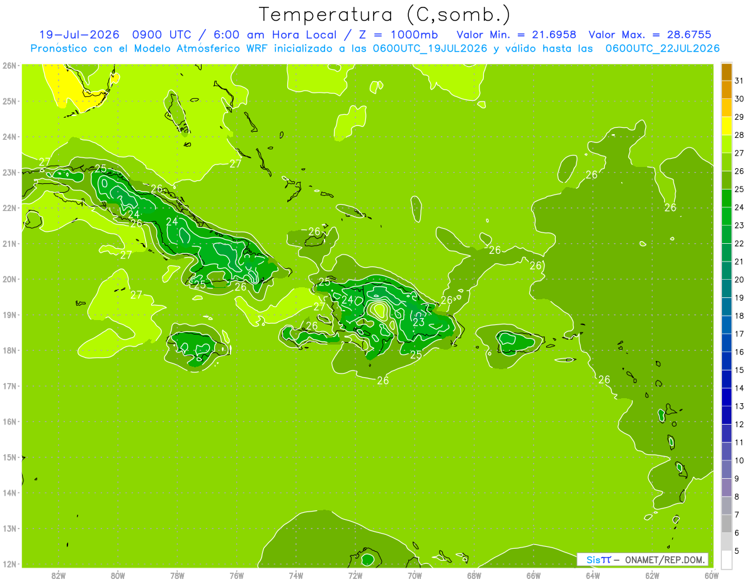This screenshot has height=584, width=756.
Task: Click the legend scale value '15'
Action: point(740,370)
